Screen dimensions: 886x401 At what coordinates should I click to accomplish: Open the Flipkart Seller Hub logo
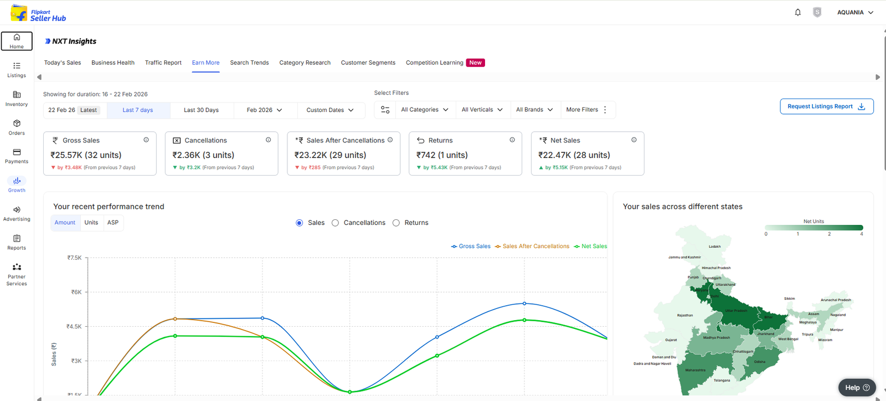38,13
